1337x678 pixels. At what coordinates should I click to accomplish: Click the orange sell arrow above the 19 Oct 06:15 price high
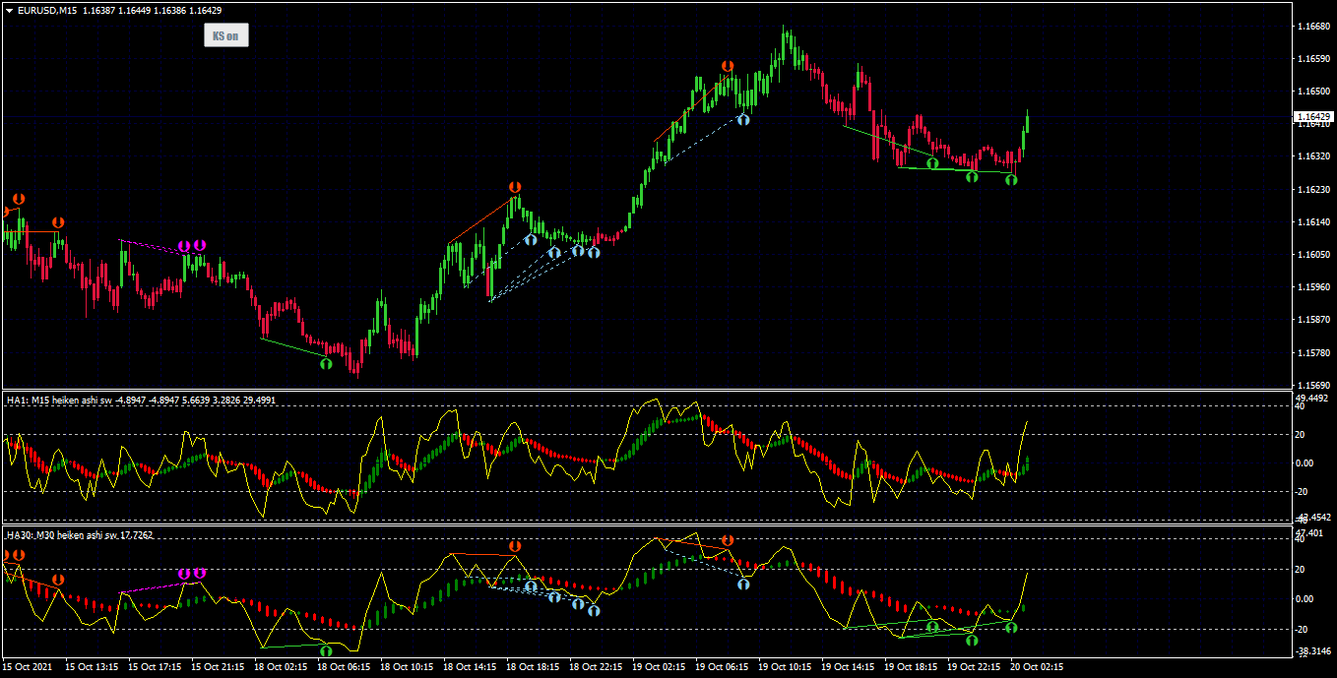tap(728, 66)
